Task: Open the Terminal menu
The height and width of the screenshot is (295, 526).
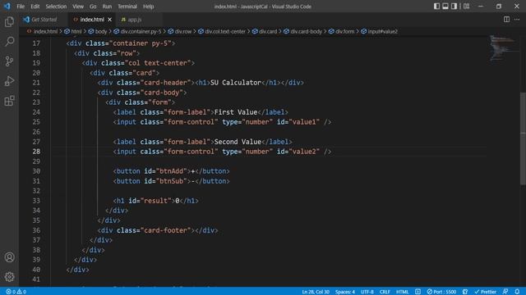Action: pyautogui.click(x=127, y=7)
